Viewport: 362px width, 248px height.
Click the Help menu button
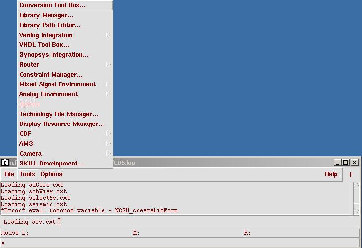[x=331, y=174]
